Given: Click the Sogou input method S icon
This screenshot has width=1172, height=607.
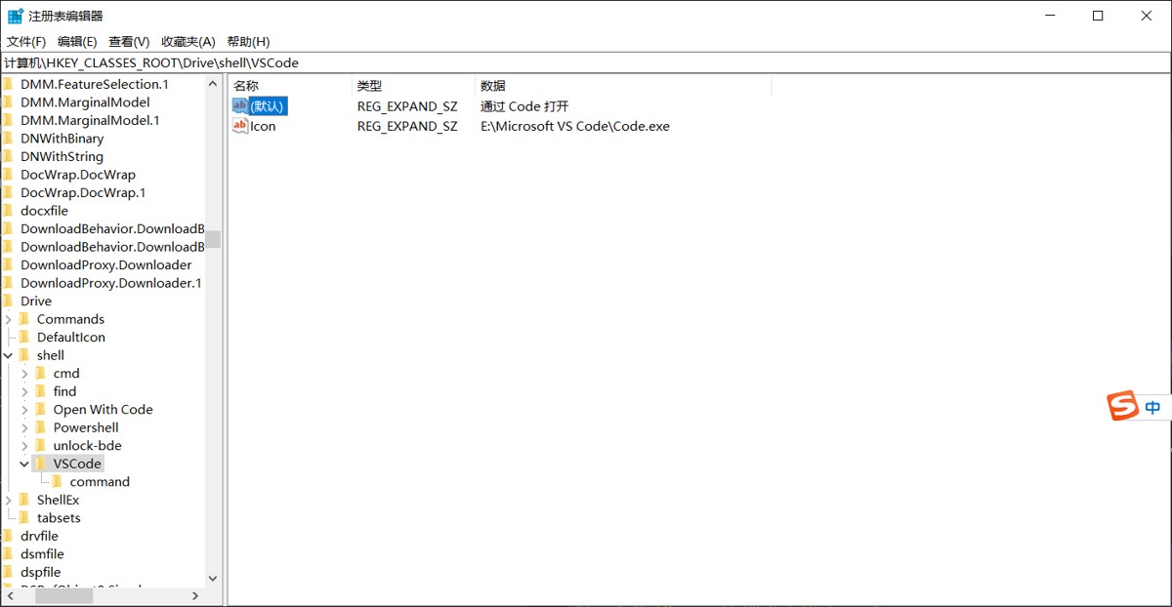Looking at the screenshot, I should [x=1123, y=407].
